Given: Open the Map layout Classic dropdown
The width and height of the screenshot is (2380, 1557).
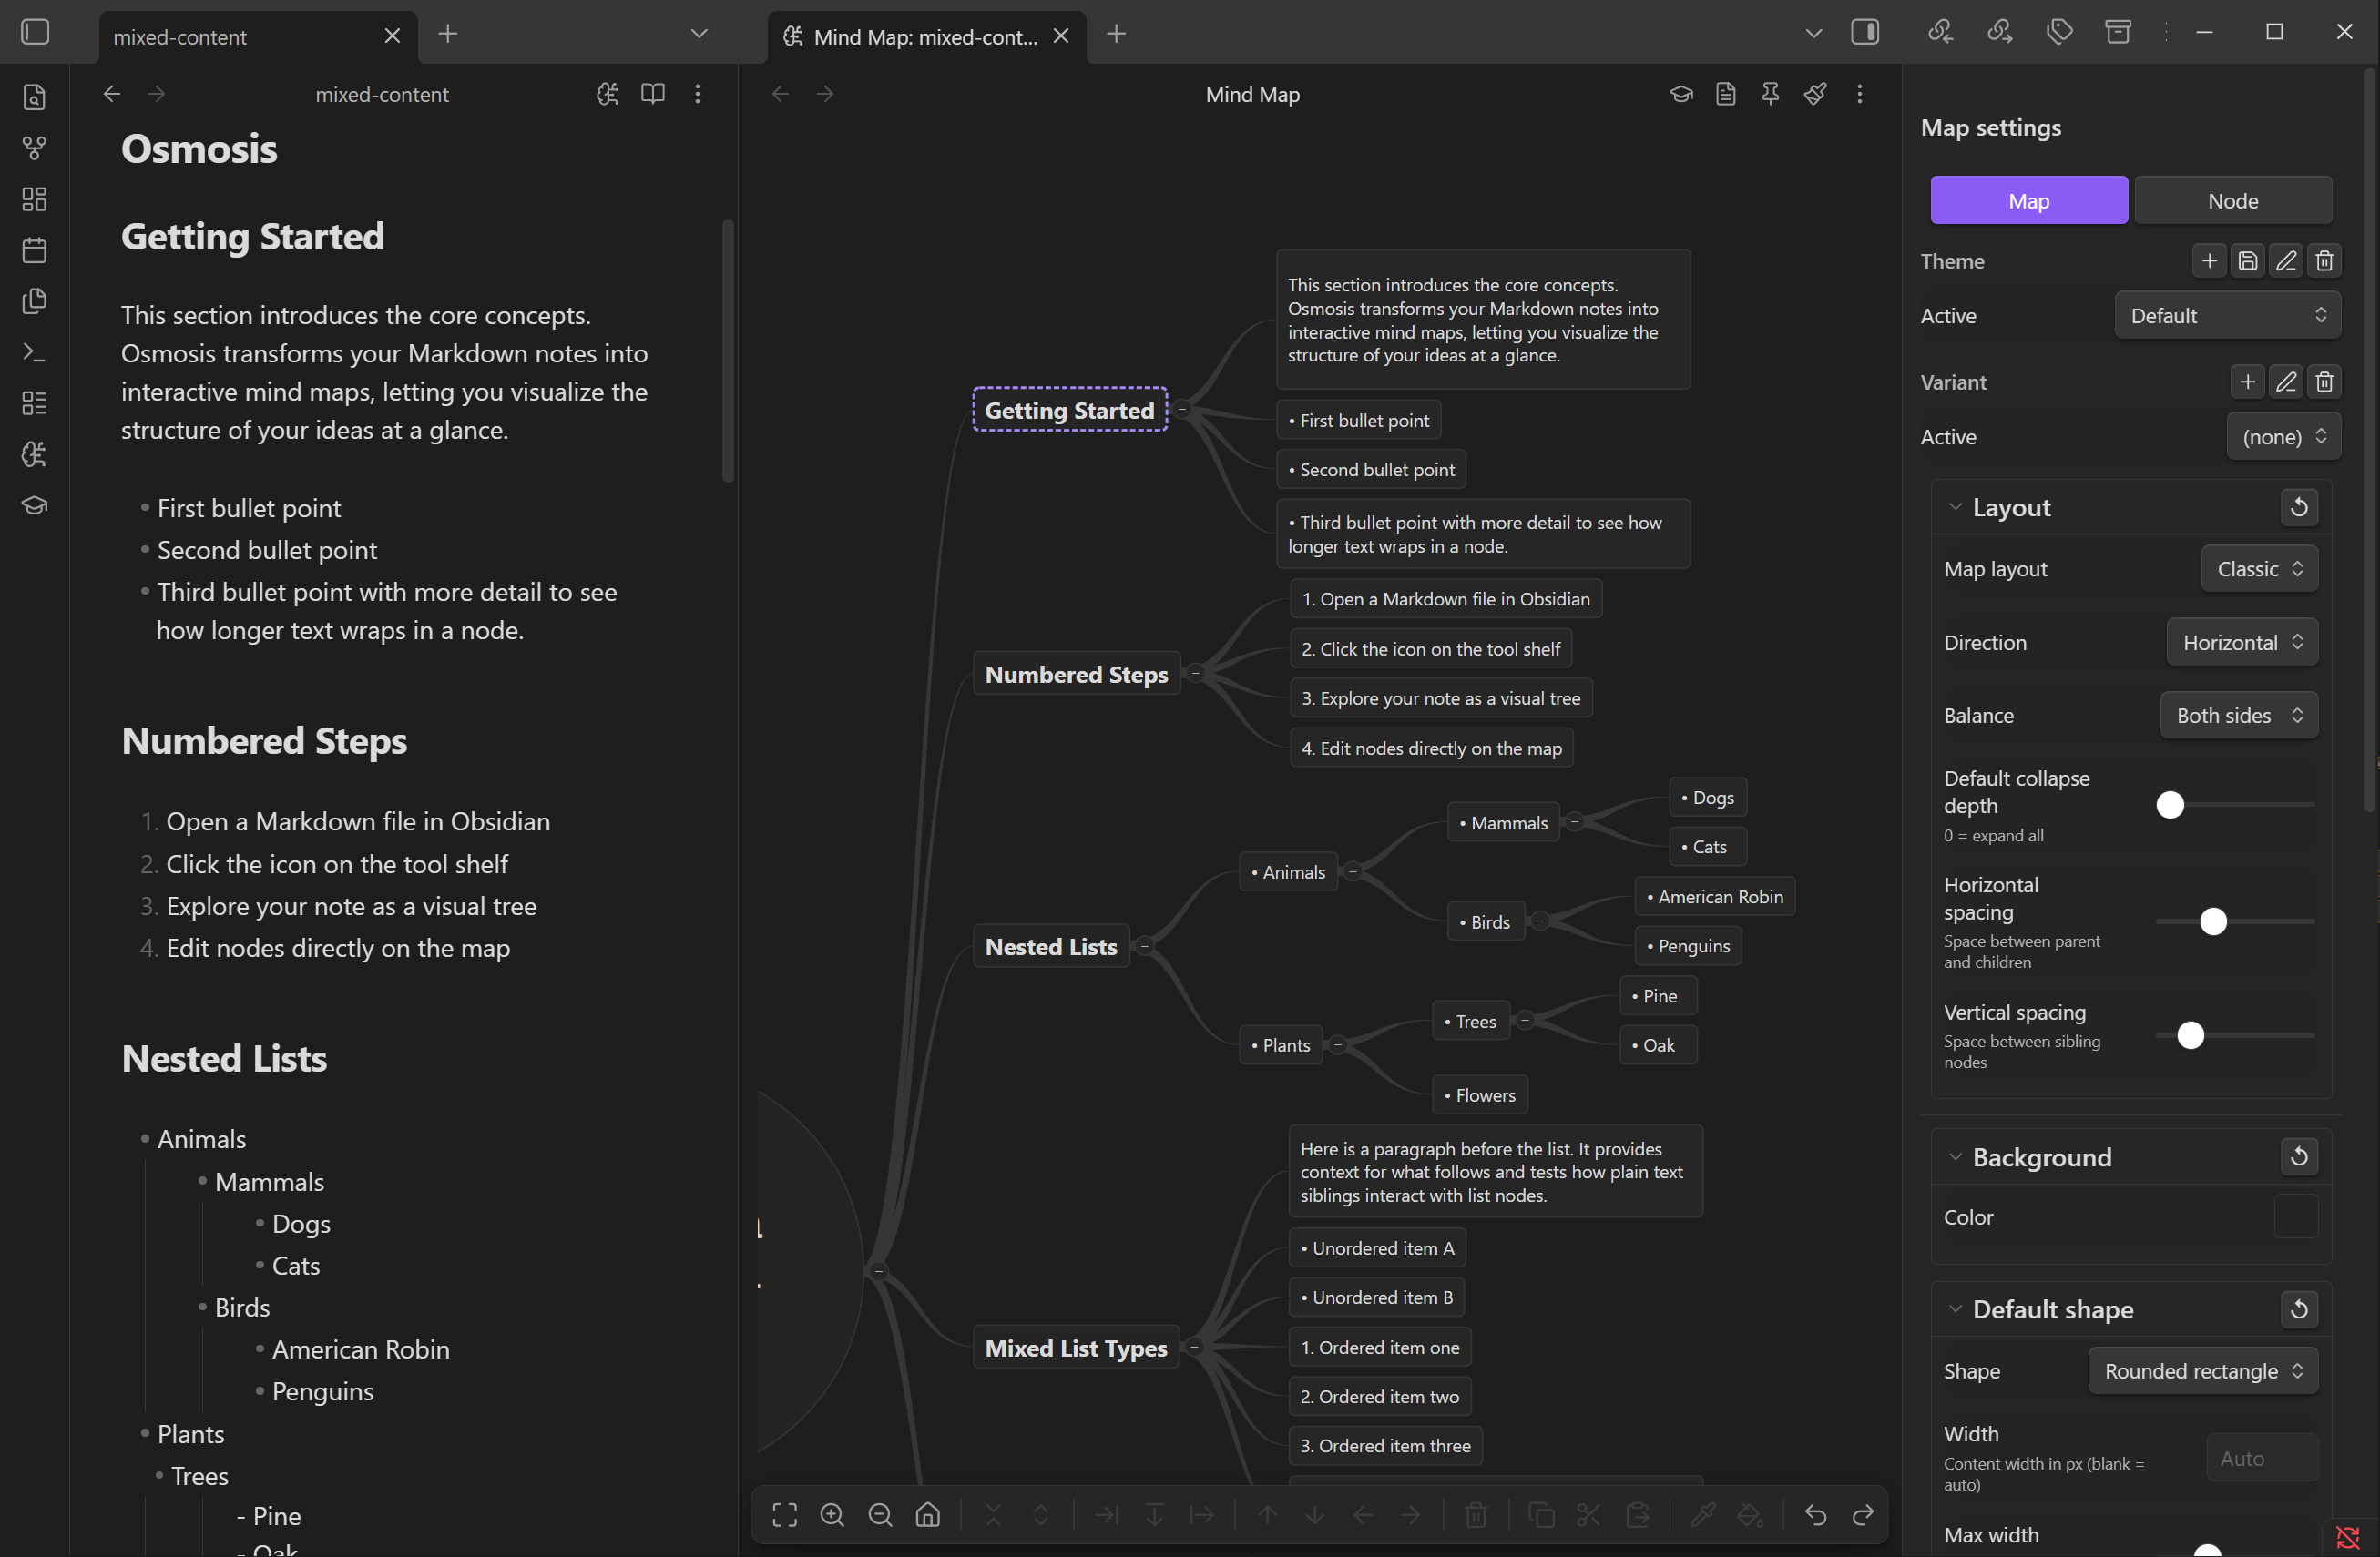Looking at the screenshot, I should tap(2260, 569).
